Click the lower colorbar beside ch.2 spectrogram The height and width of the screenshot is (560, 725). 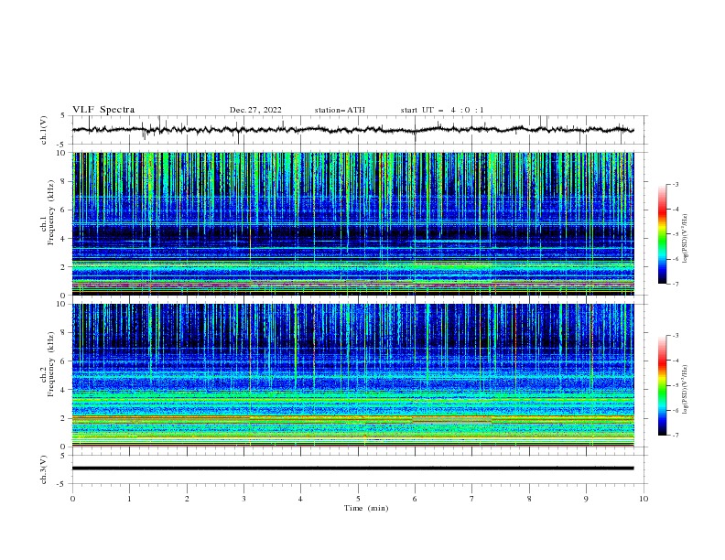[663, 385]
